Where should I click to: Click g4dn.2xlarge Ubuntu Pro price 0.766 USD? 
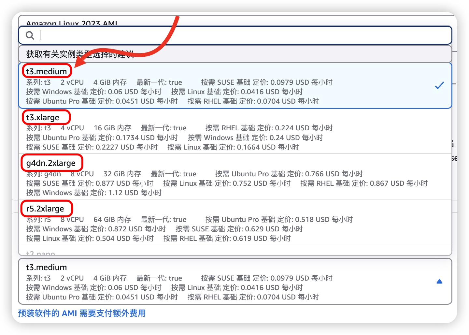[x=289, y=174]
